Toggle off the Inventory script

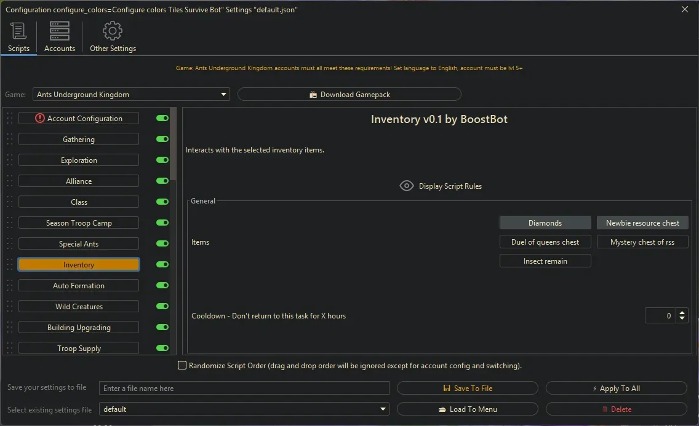[162, 264]
